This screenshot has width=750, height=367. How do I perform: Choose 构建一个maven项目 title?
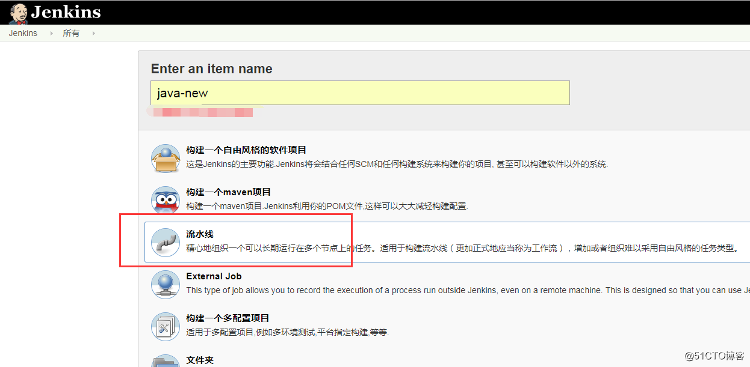click(229, 192)
